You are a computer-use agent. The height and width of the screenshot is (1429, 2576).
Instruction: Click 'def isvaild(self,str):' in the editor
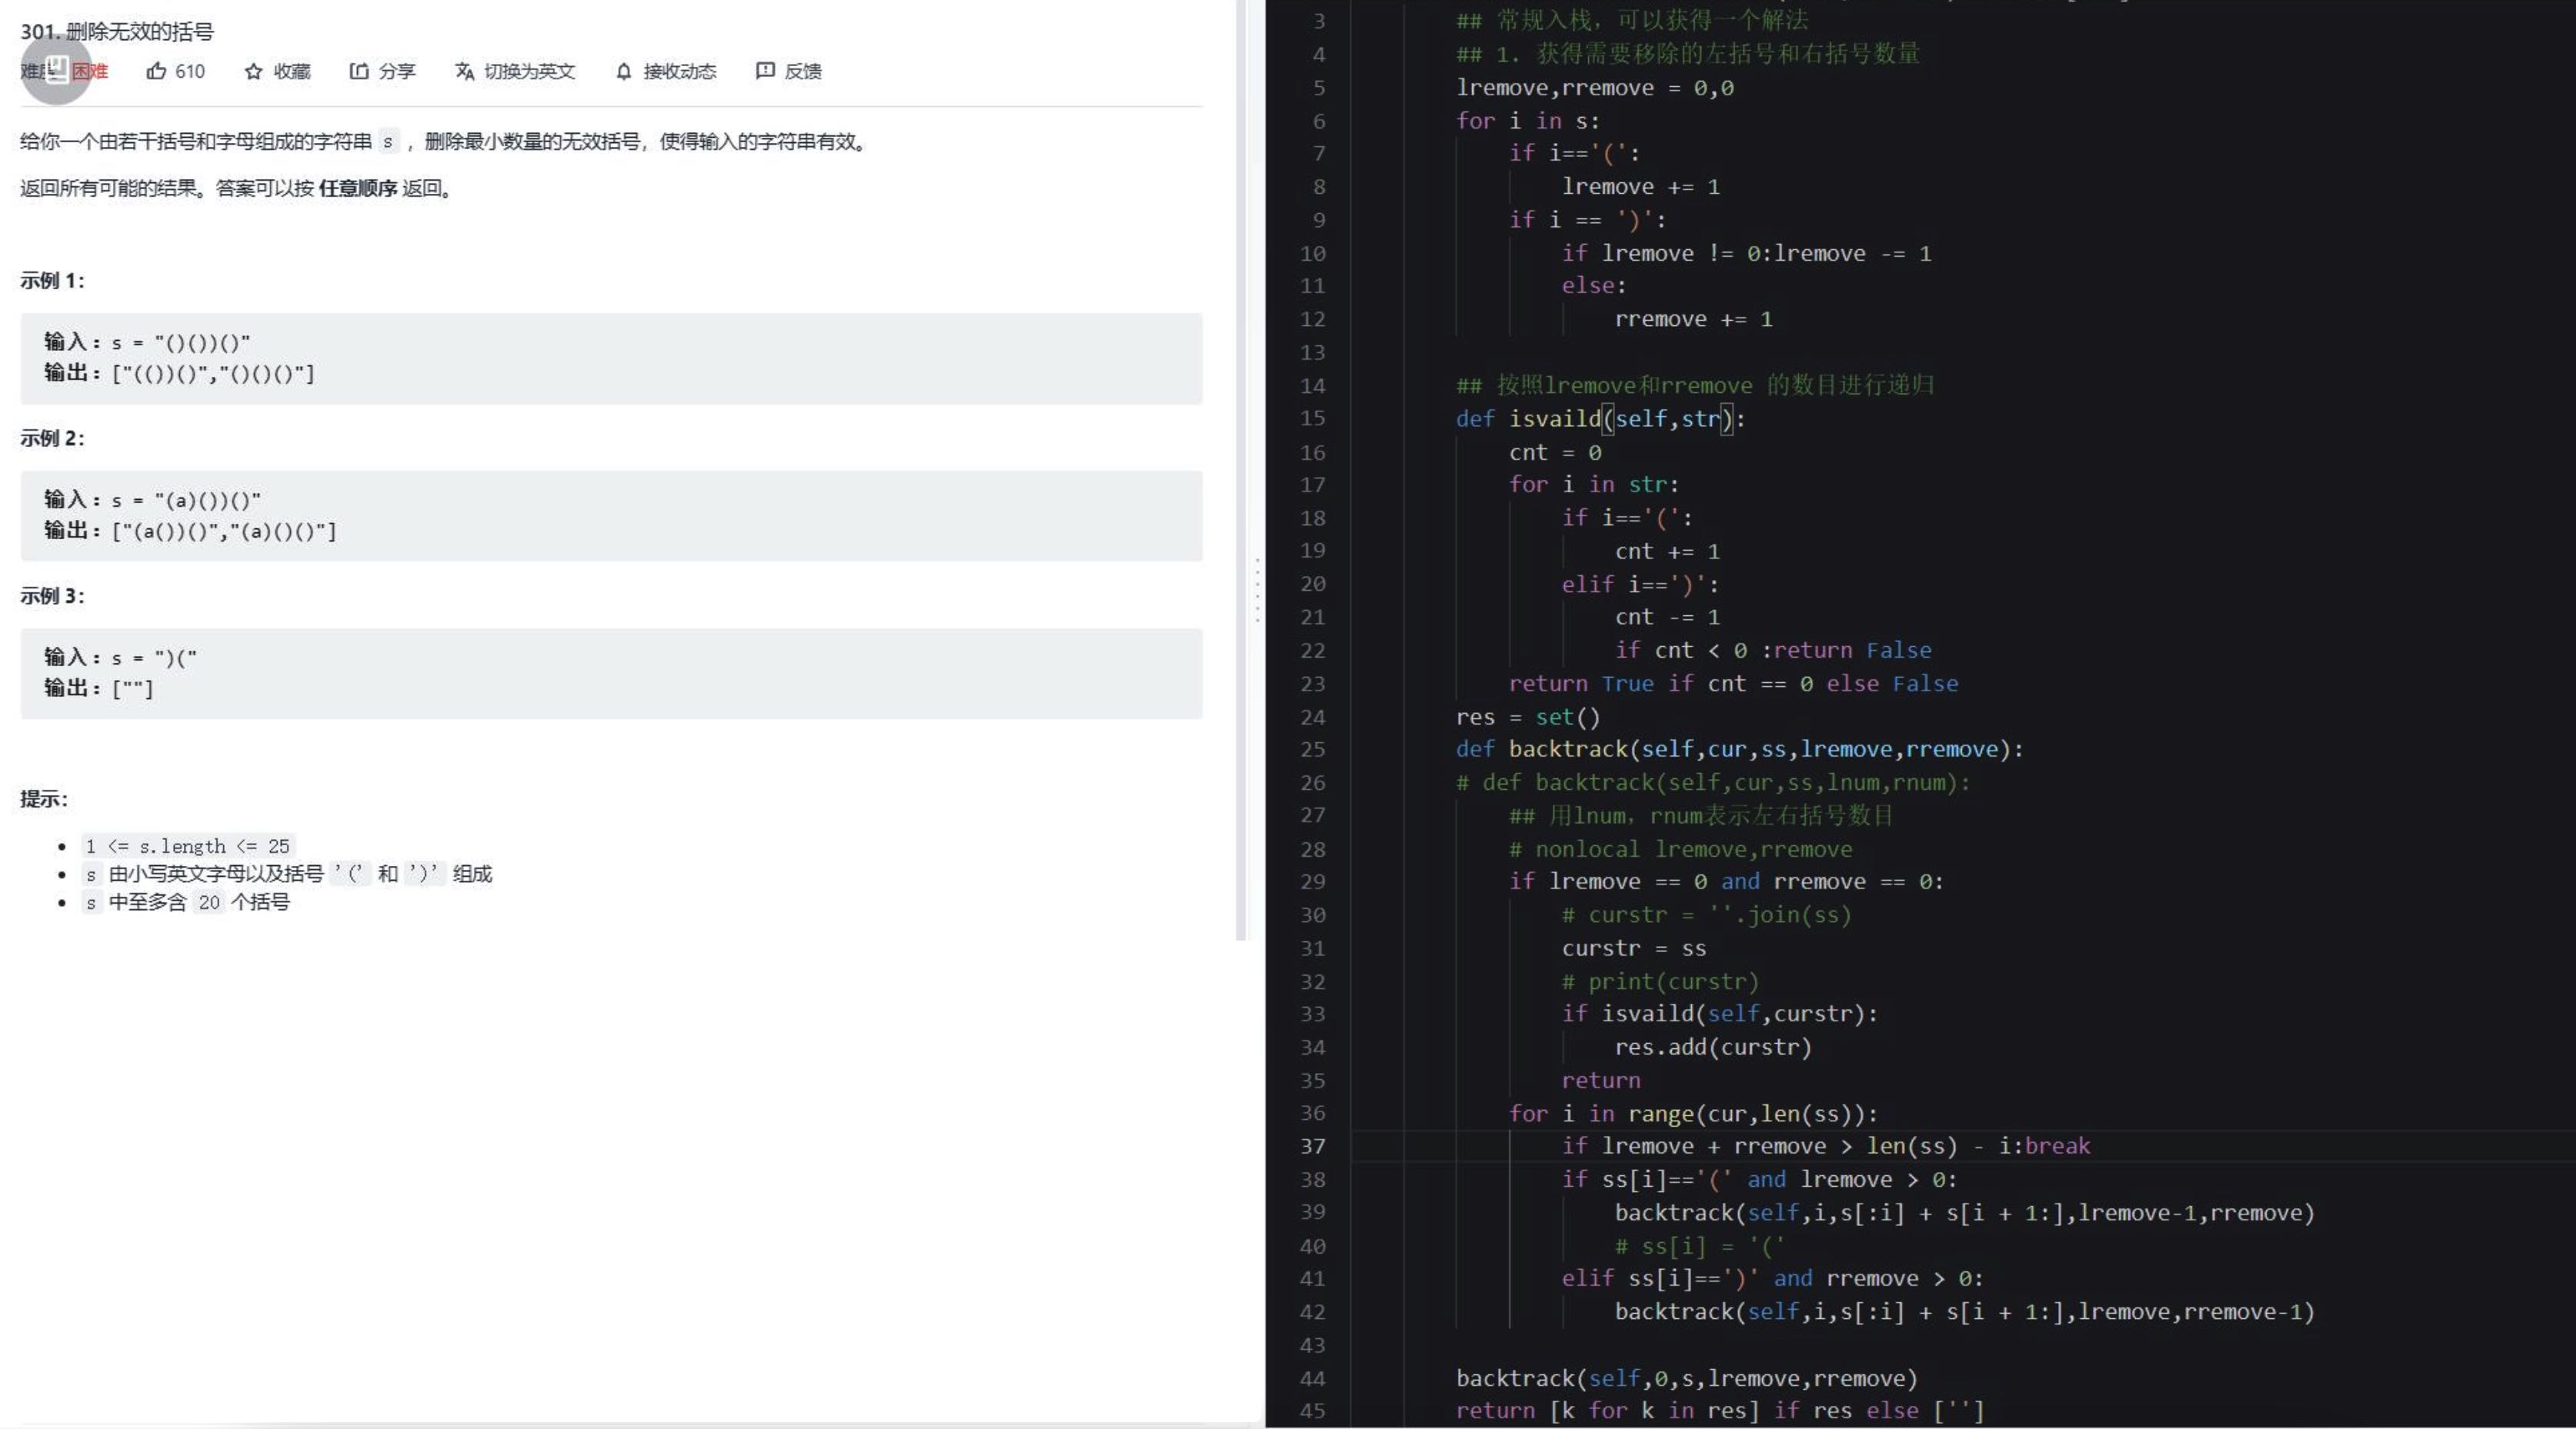point(1601,418)
